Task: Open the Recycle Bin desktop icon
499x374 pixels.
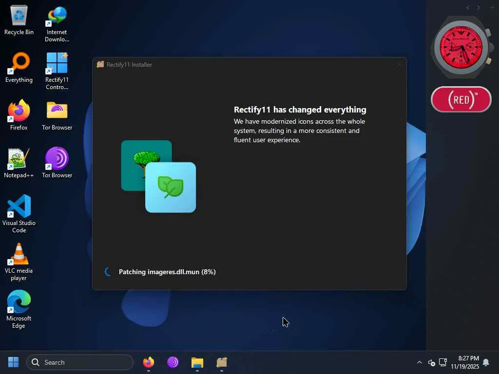Action: (x=19, y=19)
